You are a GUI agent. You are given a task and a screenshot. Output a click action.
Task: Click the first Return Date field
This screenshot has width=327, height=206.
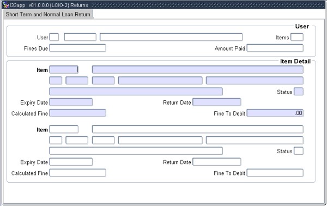tap(217, 102)
